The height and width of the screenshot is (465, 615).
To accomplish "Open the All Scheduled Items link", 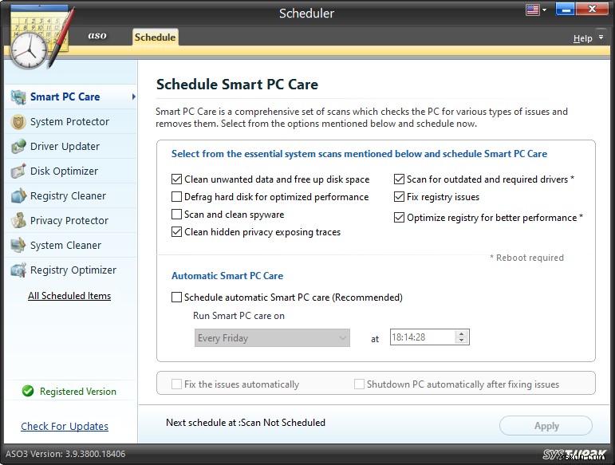I will (x=69, y=296).
